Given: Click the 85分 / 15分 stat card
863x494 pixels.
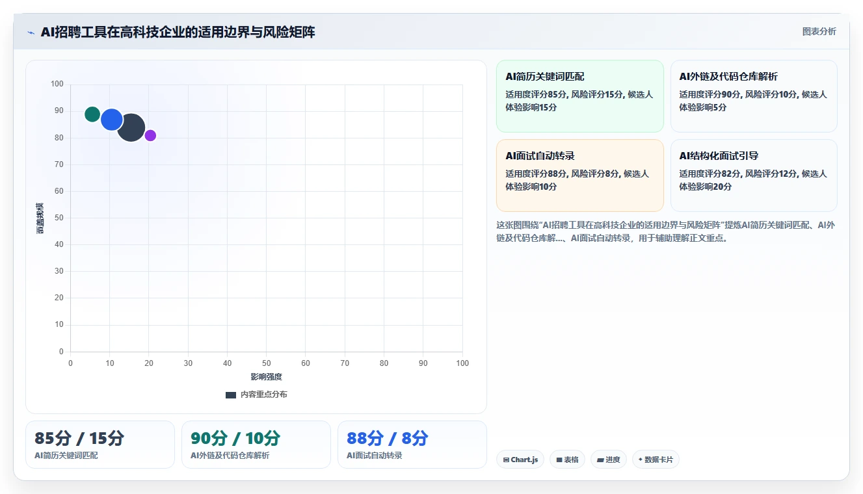Looking at the screenshot, I should pyautogui.click(x=100, y=445).
